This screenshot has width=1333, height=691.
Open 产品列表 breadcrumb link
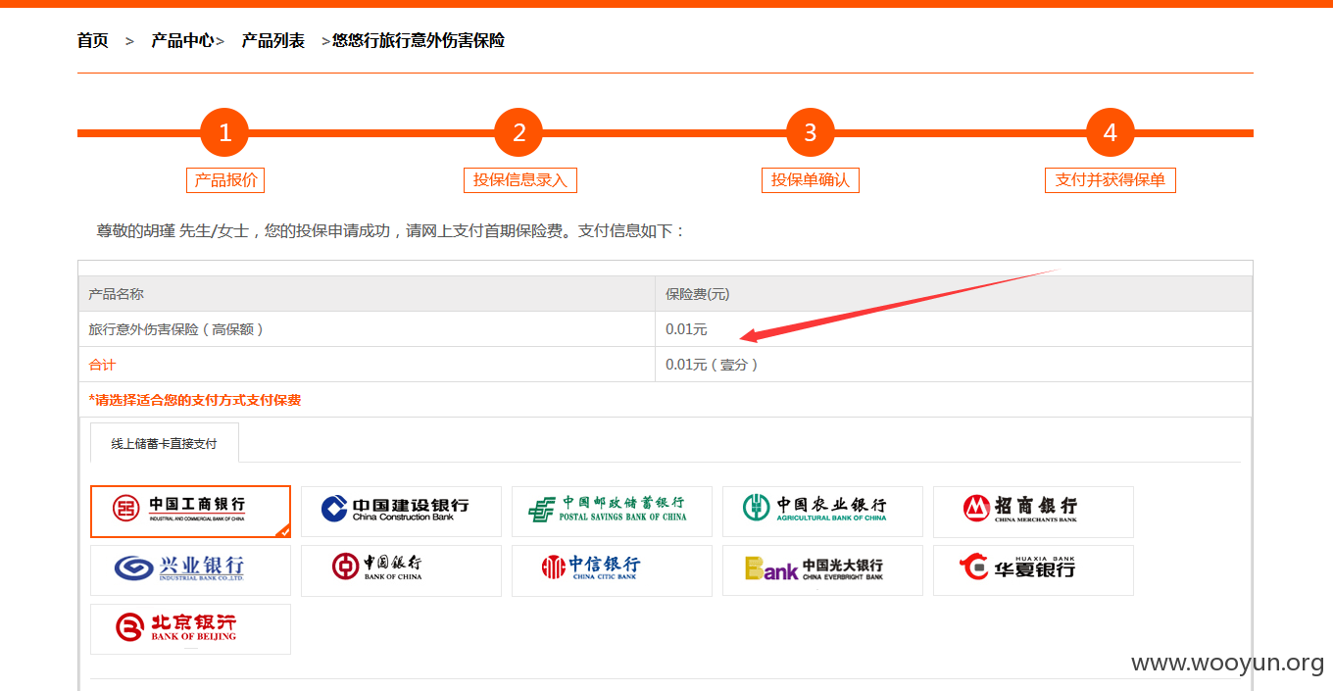(273, 41)
